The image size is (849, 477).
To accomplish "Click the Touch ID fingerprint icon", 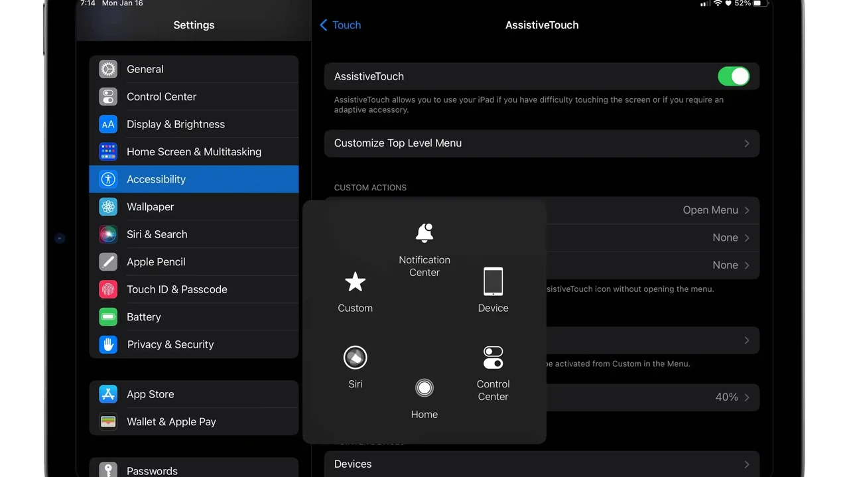I will coord(108,289).
